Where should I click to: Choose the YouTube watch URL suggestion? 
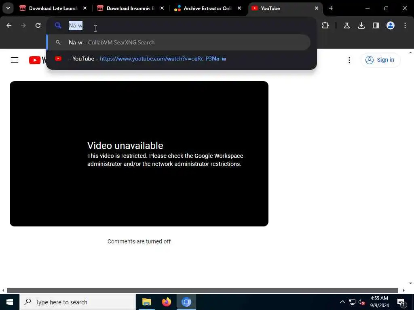pos(178,59)
